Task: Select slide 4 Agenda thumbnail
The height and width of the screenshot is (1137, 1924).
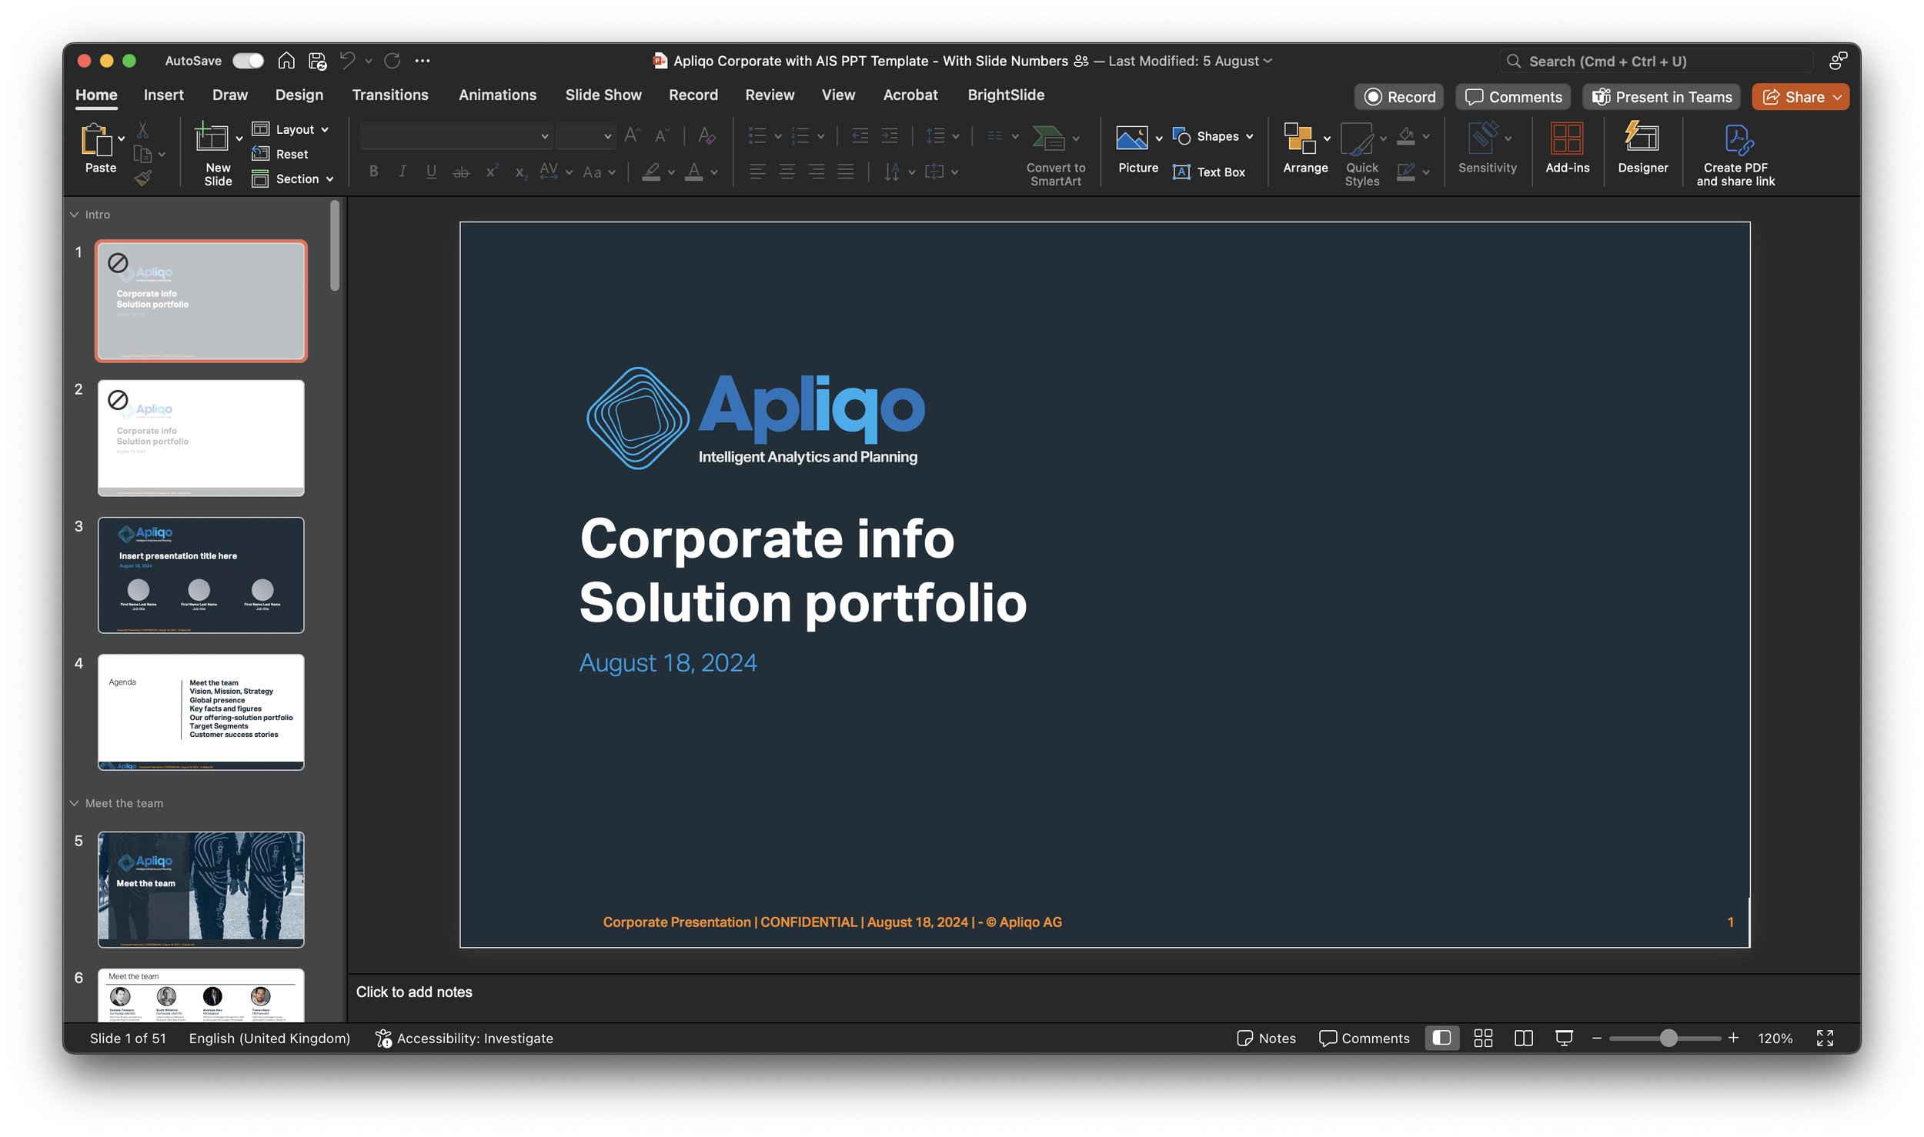Action: [x=201, y=712]
